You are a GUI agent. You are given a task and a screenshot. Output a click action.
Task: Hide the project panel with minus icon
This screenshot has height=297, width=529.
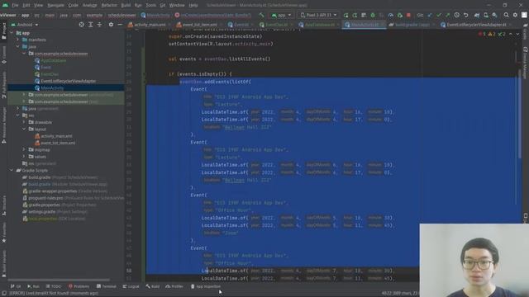point(120,25)
